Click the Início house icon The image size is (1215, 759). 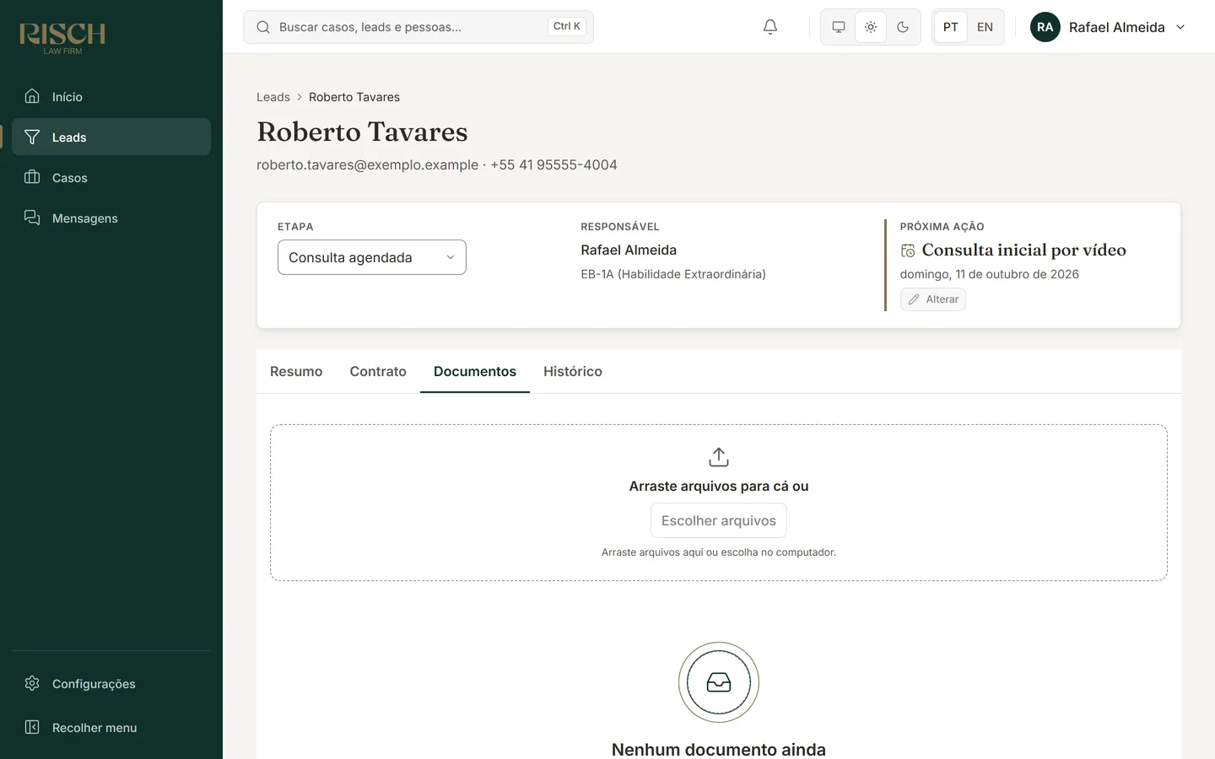click(32, 96)
